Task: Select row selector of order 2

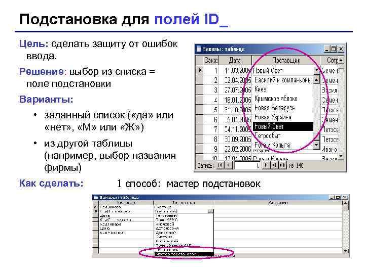Action: [x=200, y=80]
